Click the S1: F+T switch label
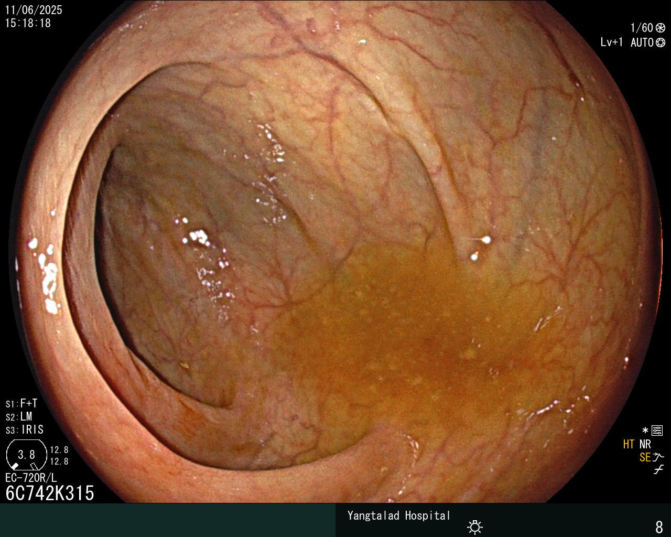 coord(21,403)
